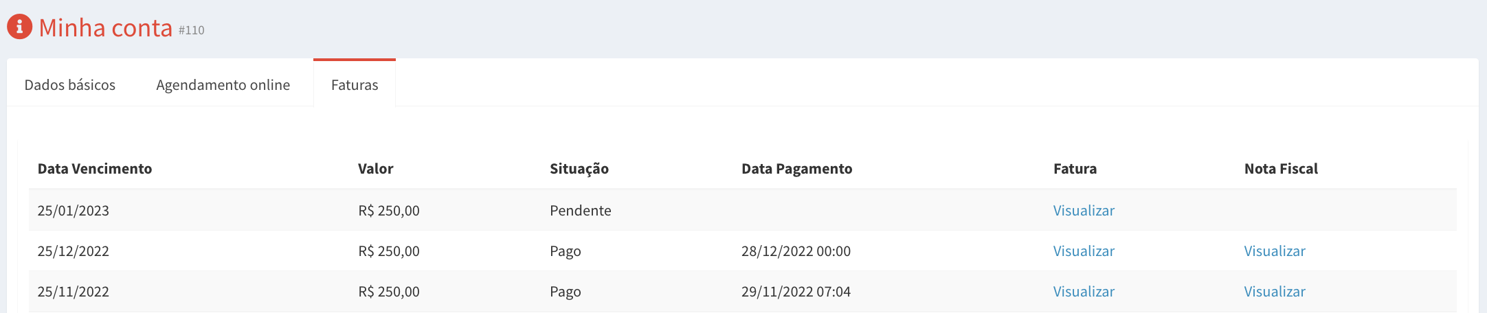1487x313 pixels.
Task: Click the Fatura column header
Action: coord(1075,168)
